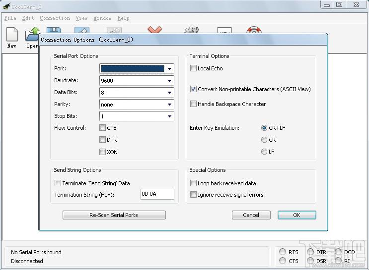Enable the Local Echo checkbox
Viewport: 369px width, 270px height.
(193, 68)
